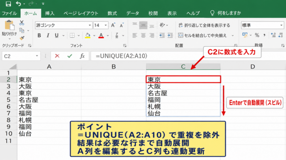Click the Cut scissors icon
Viewport: 286px width, 160px height.
(22, 23)
